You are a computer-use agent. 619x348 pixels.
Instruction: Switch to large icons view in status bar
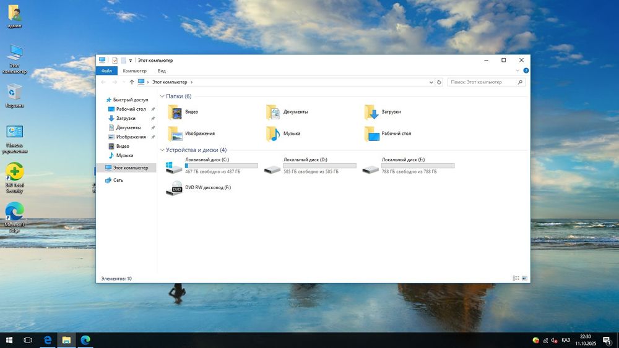coord(524,278)
